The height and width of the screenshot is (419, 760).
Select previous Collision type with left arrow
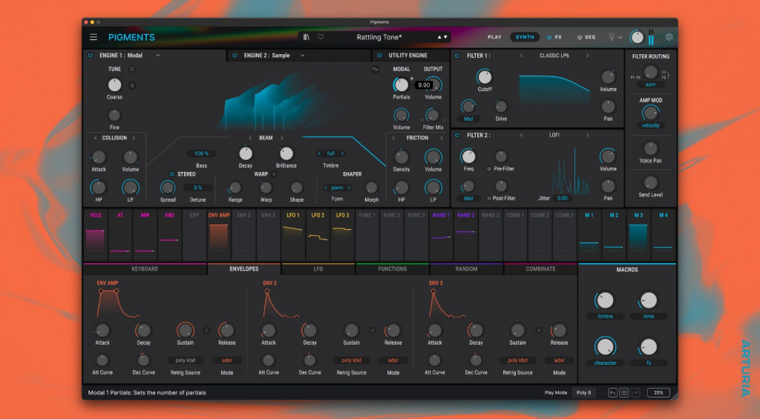coord(96,138)
